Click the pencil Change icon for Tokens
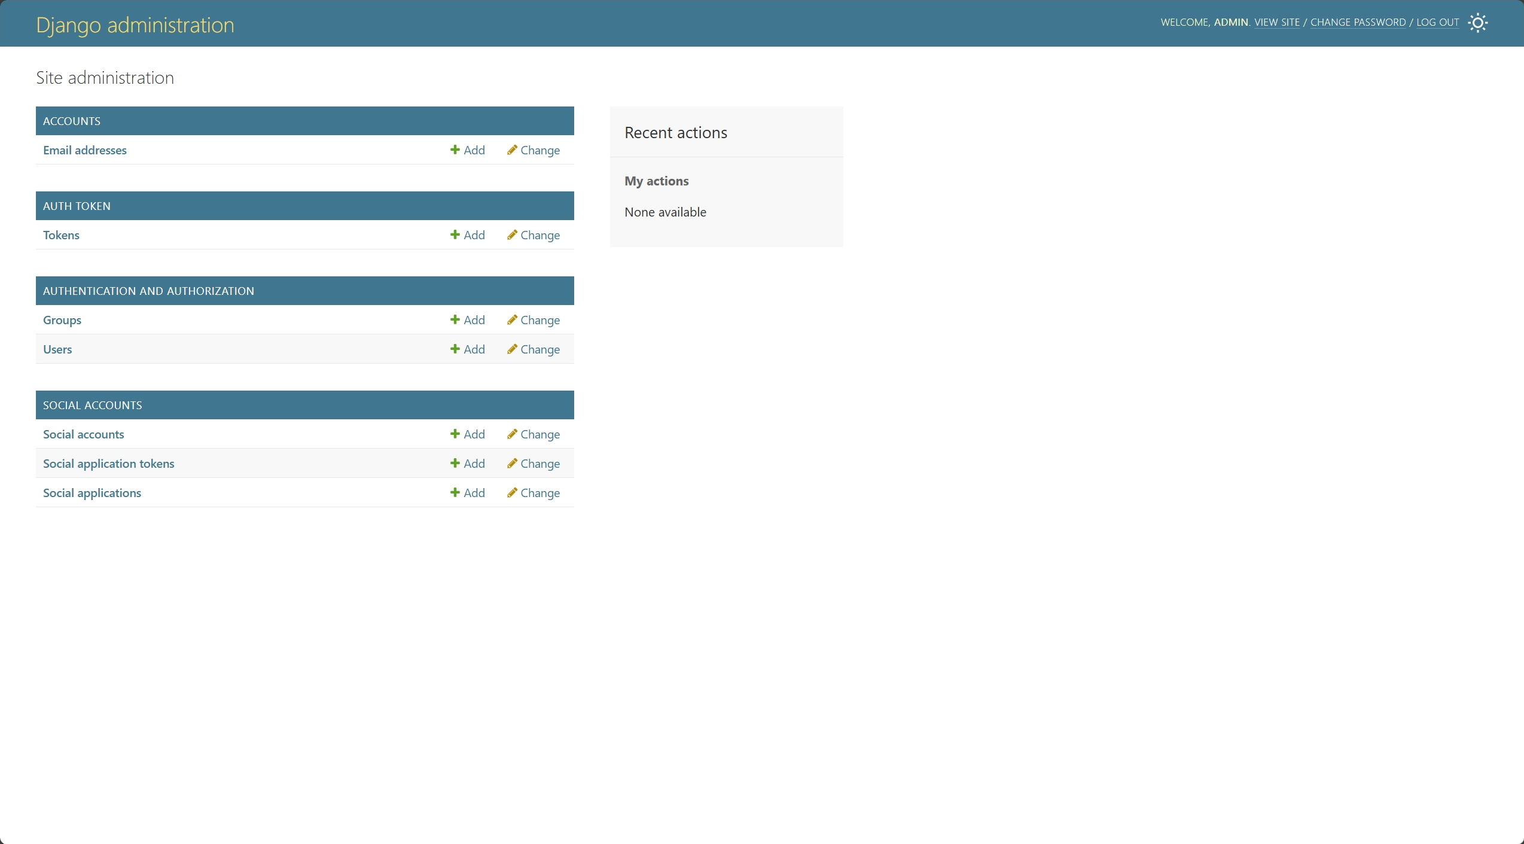 [512, 235]
